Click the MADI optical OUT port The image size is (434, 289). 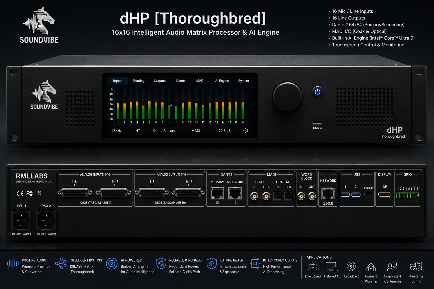(x=288, y=196)
